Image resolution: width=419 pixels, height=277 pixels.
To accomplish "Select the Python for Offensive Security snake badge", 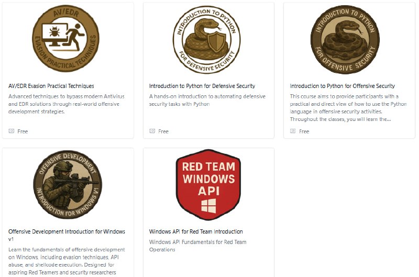I will tap(345, 39).
